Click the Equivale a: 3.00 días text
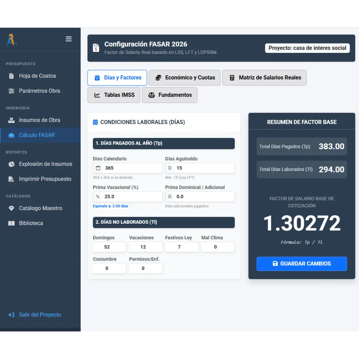The width and height of the screenshot is (359, 359). (111, 206)
